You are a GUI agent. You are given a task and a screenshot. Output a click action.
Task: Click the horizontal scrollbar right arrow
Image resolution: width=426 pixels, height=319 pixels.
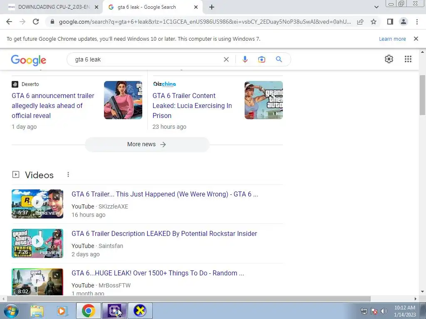coord(416,299)
